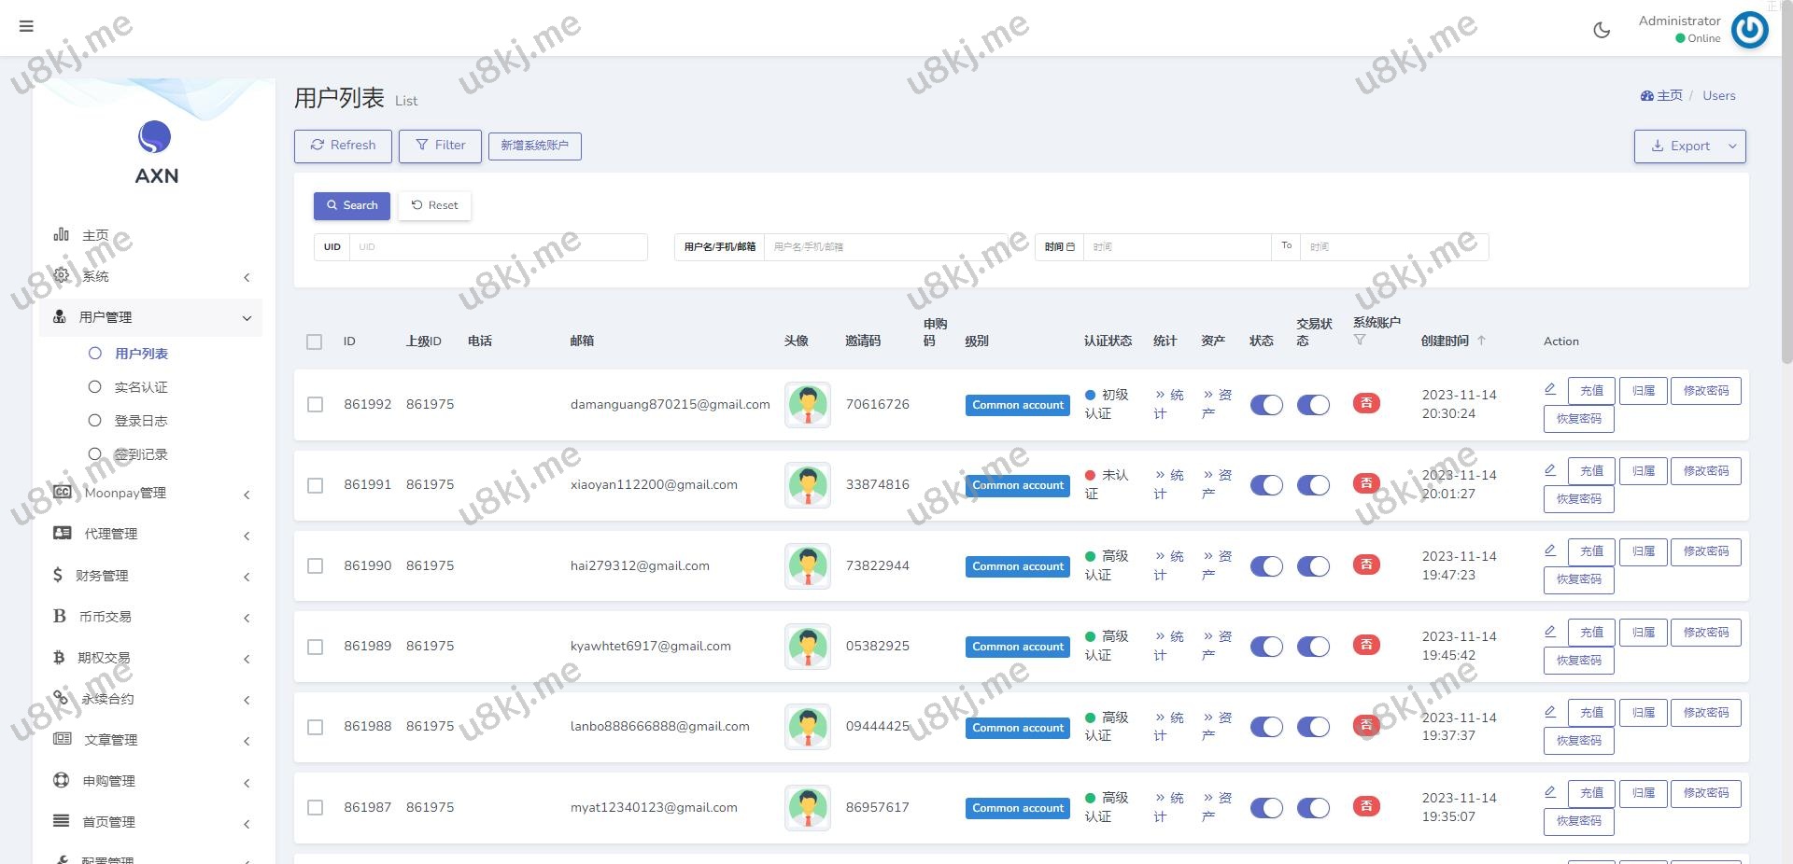Click the hamburger menu icon
Image resolution: width=1793 pixels, height=864 pixels.
[26, 26]
